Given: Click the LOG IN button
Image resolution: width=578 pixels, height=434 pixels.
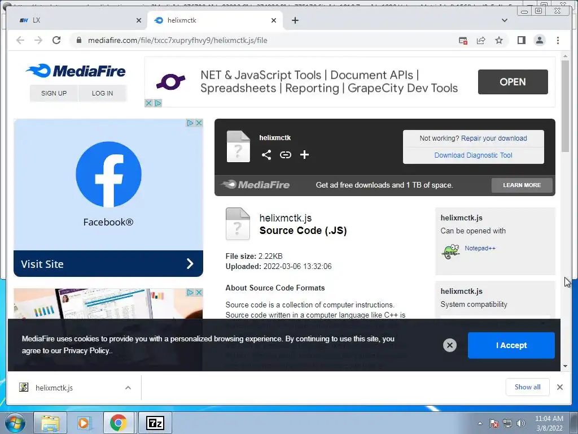Looking at the screenshot, I should pos(103,93).
